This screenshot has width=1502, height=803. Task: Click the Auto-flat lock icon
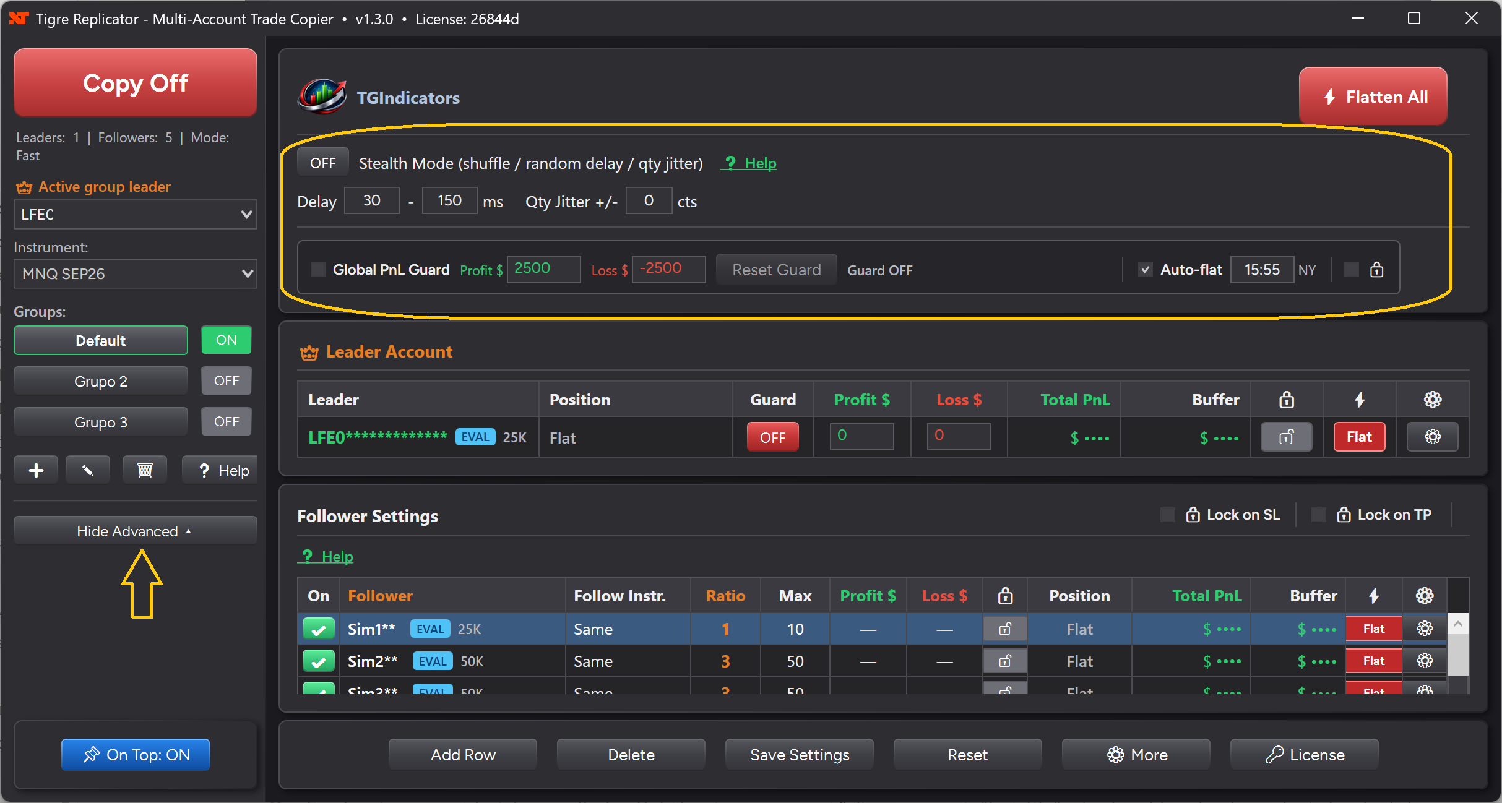click(x=1376, y=270)
